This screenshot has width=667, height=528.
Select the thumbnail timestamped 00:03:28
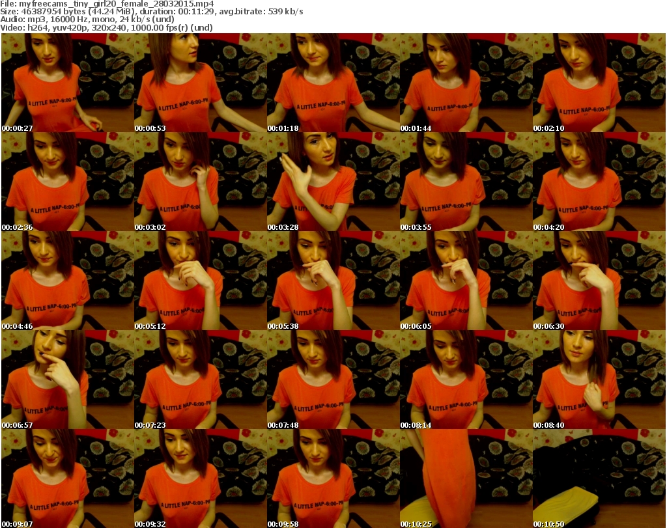(333, 182)
